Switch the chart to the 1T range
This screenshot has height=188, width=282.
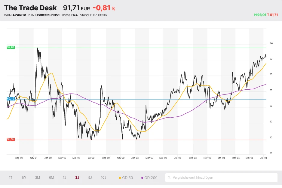click(x=11, y=178)
